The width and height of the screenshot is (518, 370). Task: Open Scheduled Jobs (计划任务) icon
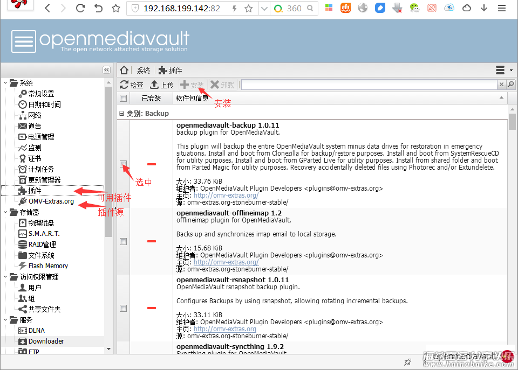23,169
